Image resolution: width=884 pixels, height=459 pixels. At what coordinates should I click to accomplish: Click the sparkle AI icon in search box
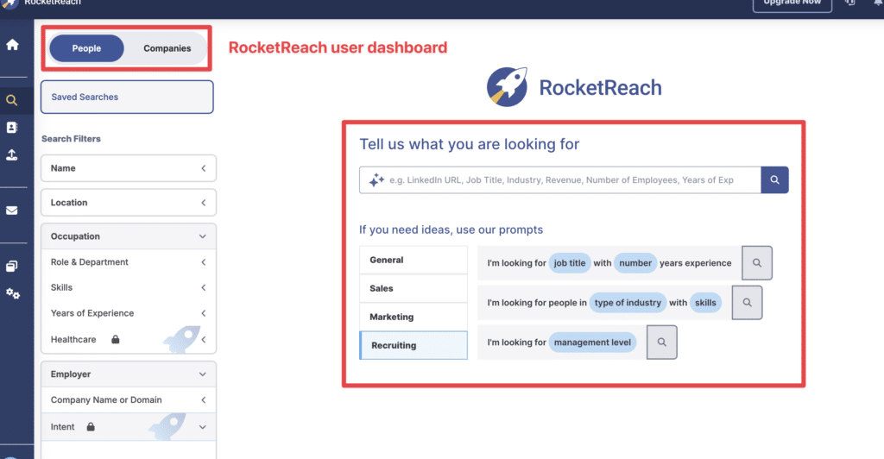coord(376,179)
